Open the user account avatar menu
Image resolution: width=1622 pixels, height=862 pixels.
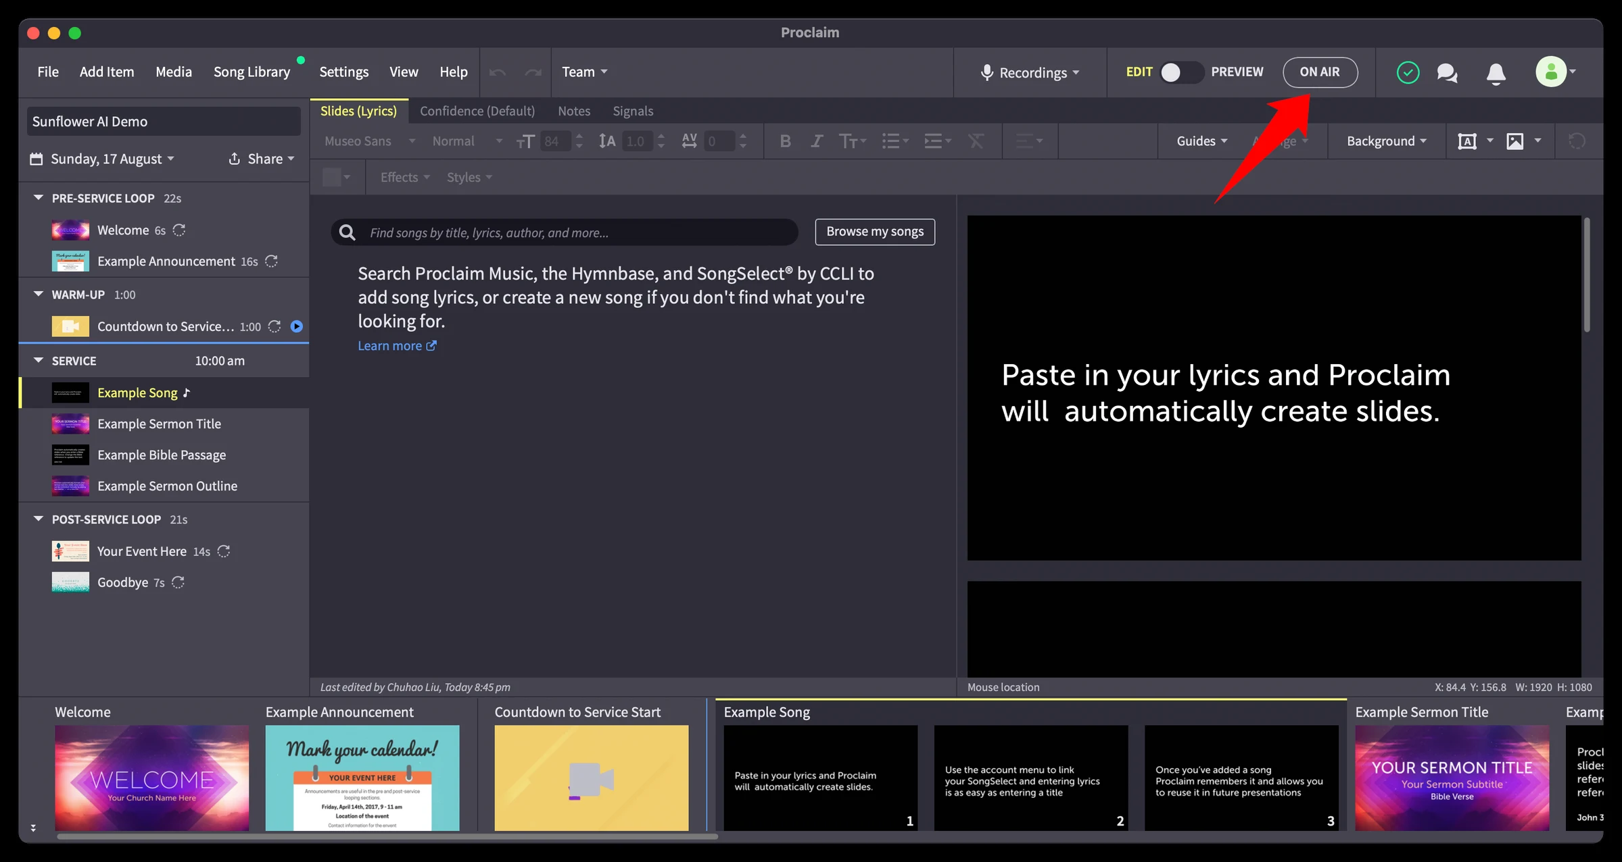pyautogui.click(x=1555, y=72)
